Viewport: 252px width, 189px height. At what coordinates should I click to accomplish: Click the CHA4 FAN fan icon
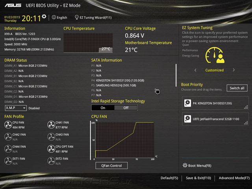coord(8,149)
